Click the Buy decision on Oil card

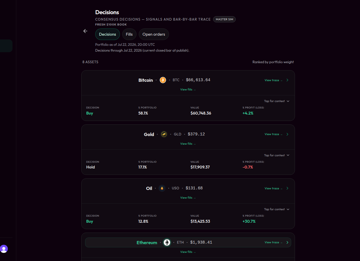tap(90, 221)
